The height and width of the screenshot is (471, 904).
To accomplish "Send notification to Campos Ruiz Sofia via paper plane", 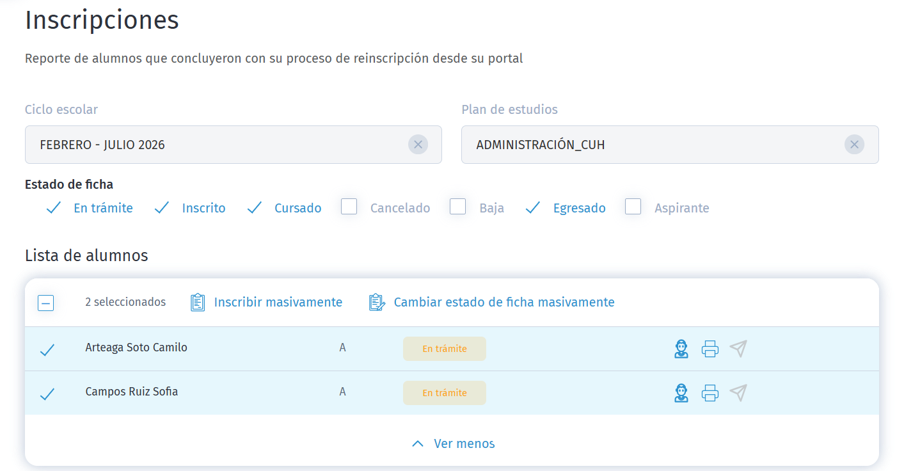I will (738, 392).
